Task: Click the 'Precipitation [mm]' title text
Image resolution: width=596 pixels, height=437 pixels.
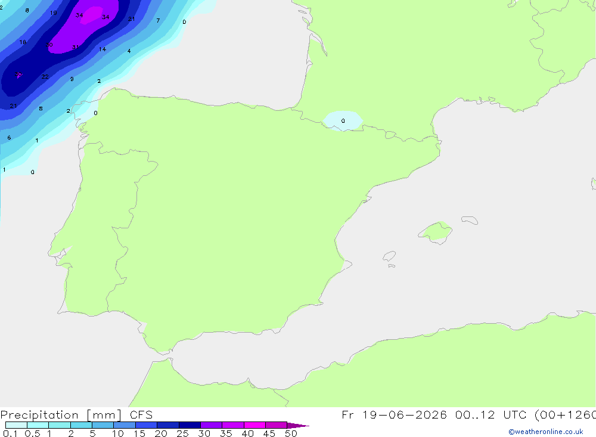Action: tap(61, 415)
